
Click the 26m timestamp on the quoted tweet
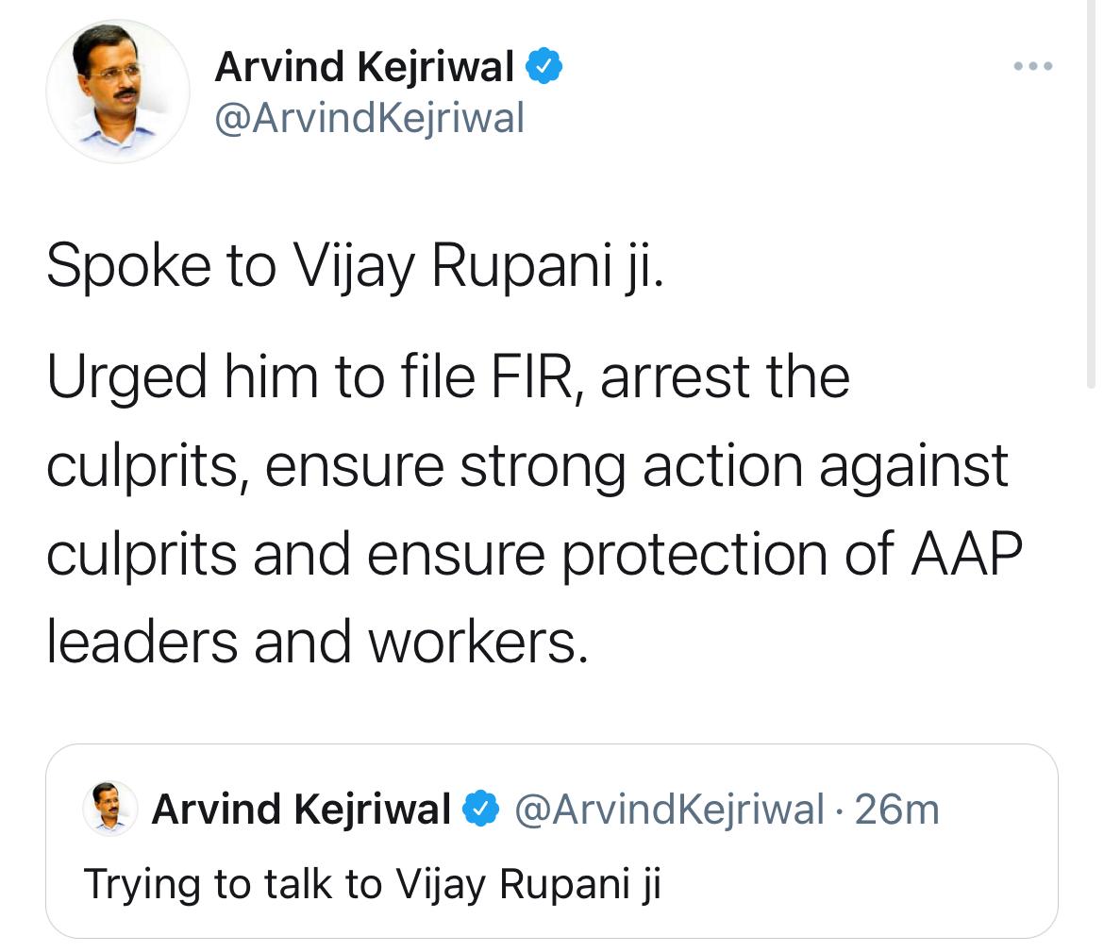click(x=897, y=809)
